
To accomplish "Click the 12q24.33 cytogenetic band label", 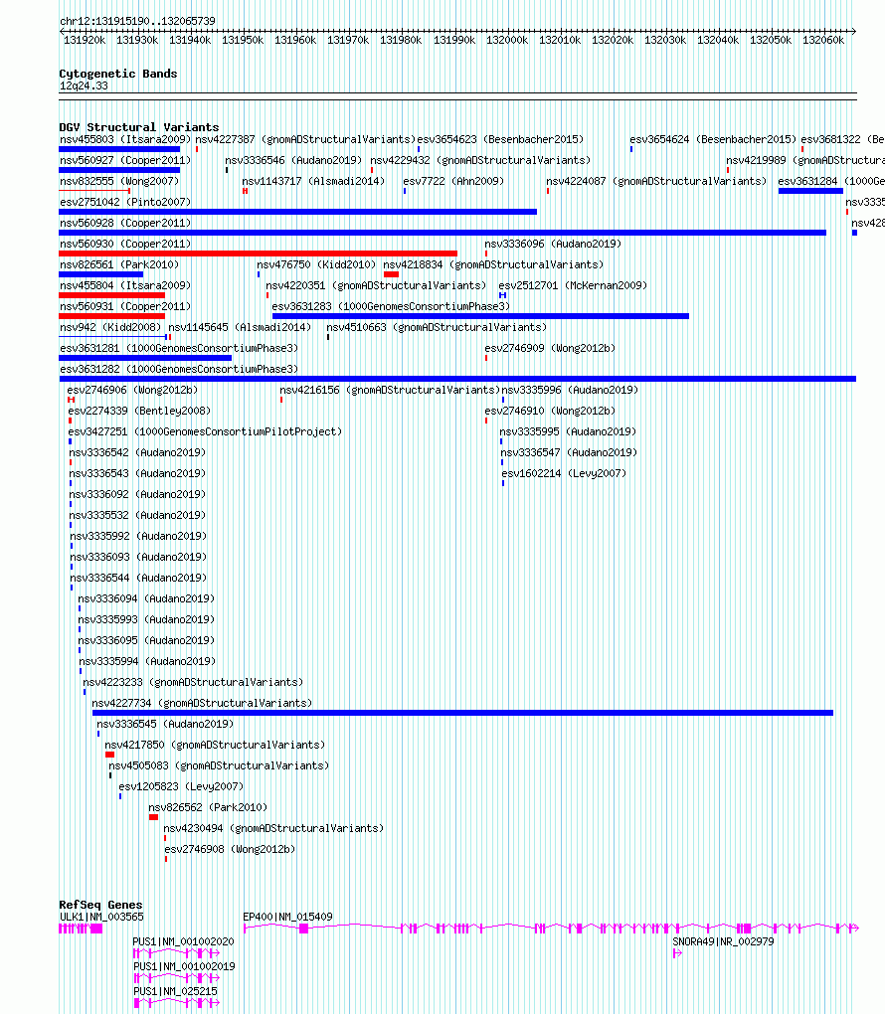I will pos(84,86).
